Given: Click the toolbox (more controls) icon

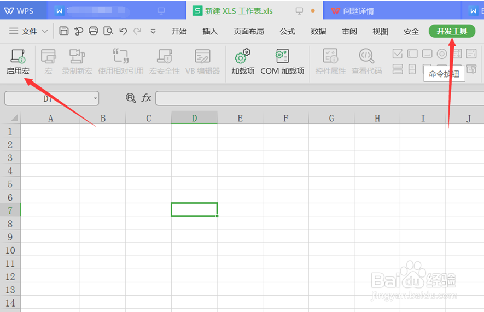Looking at the screenshot, I should (x=471, y=69).
